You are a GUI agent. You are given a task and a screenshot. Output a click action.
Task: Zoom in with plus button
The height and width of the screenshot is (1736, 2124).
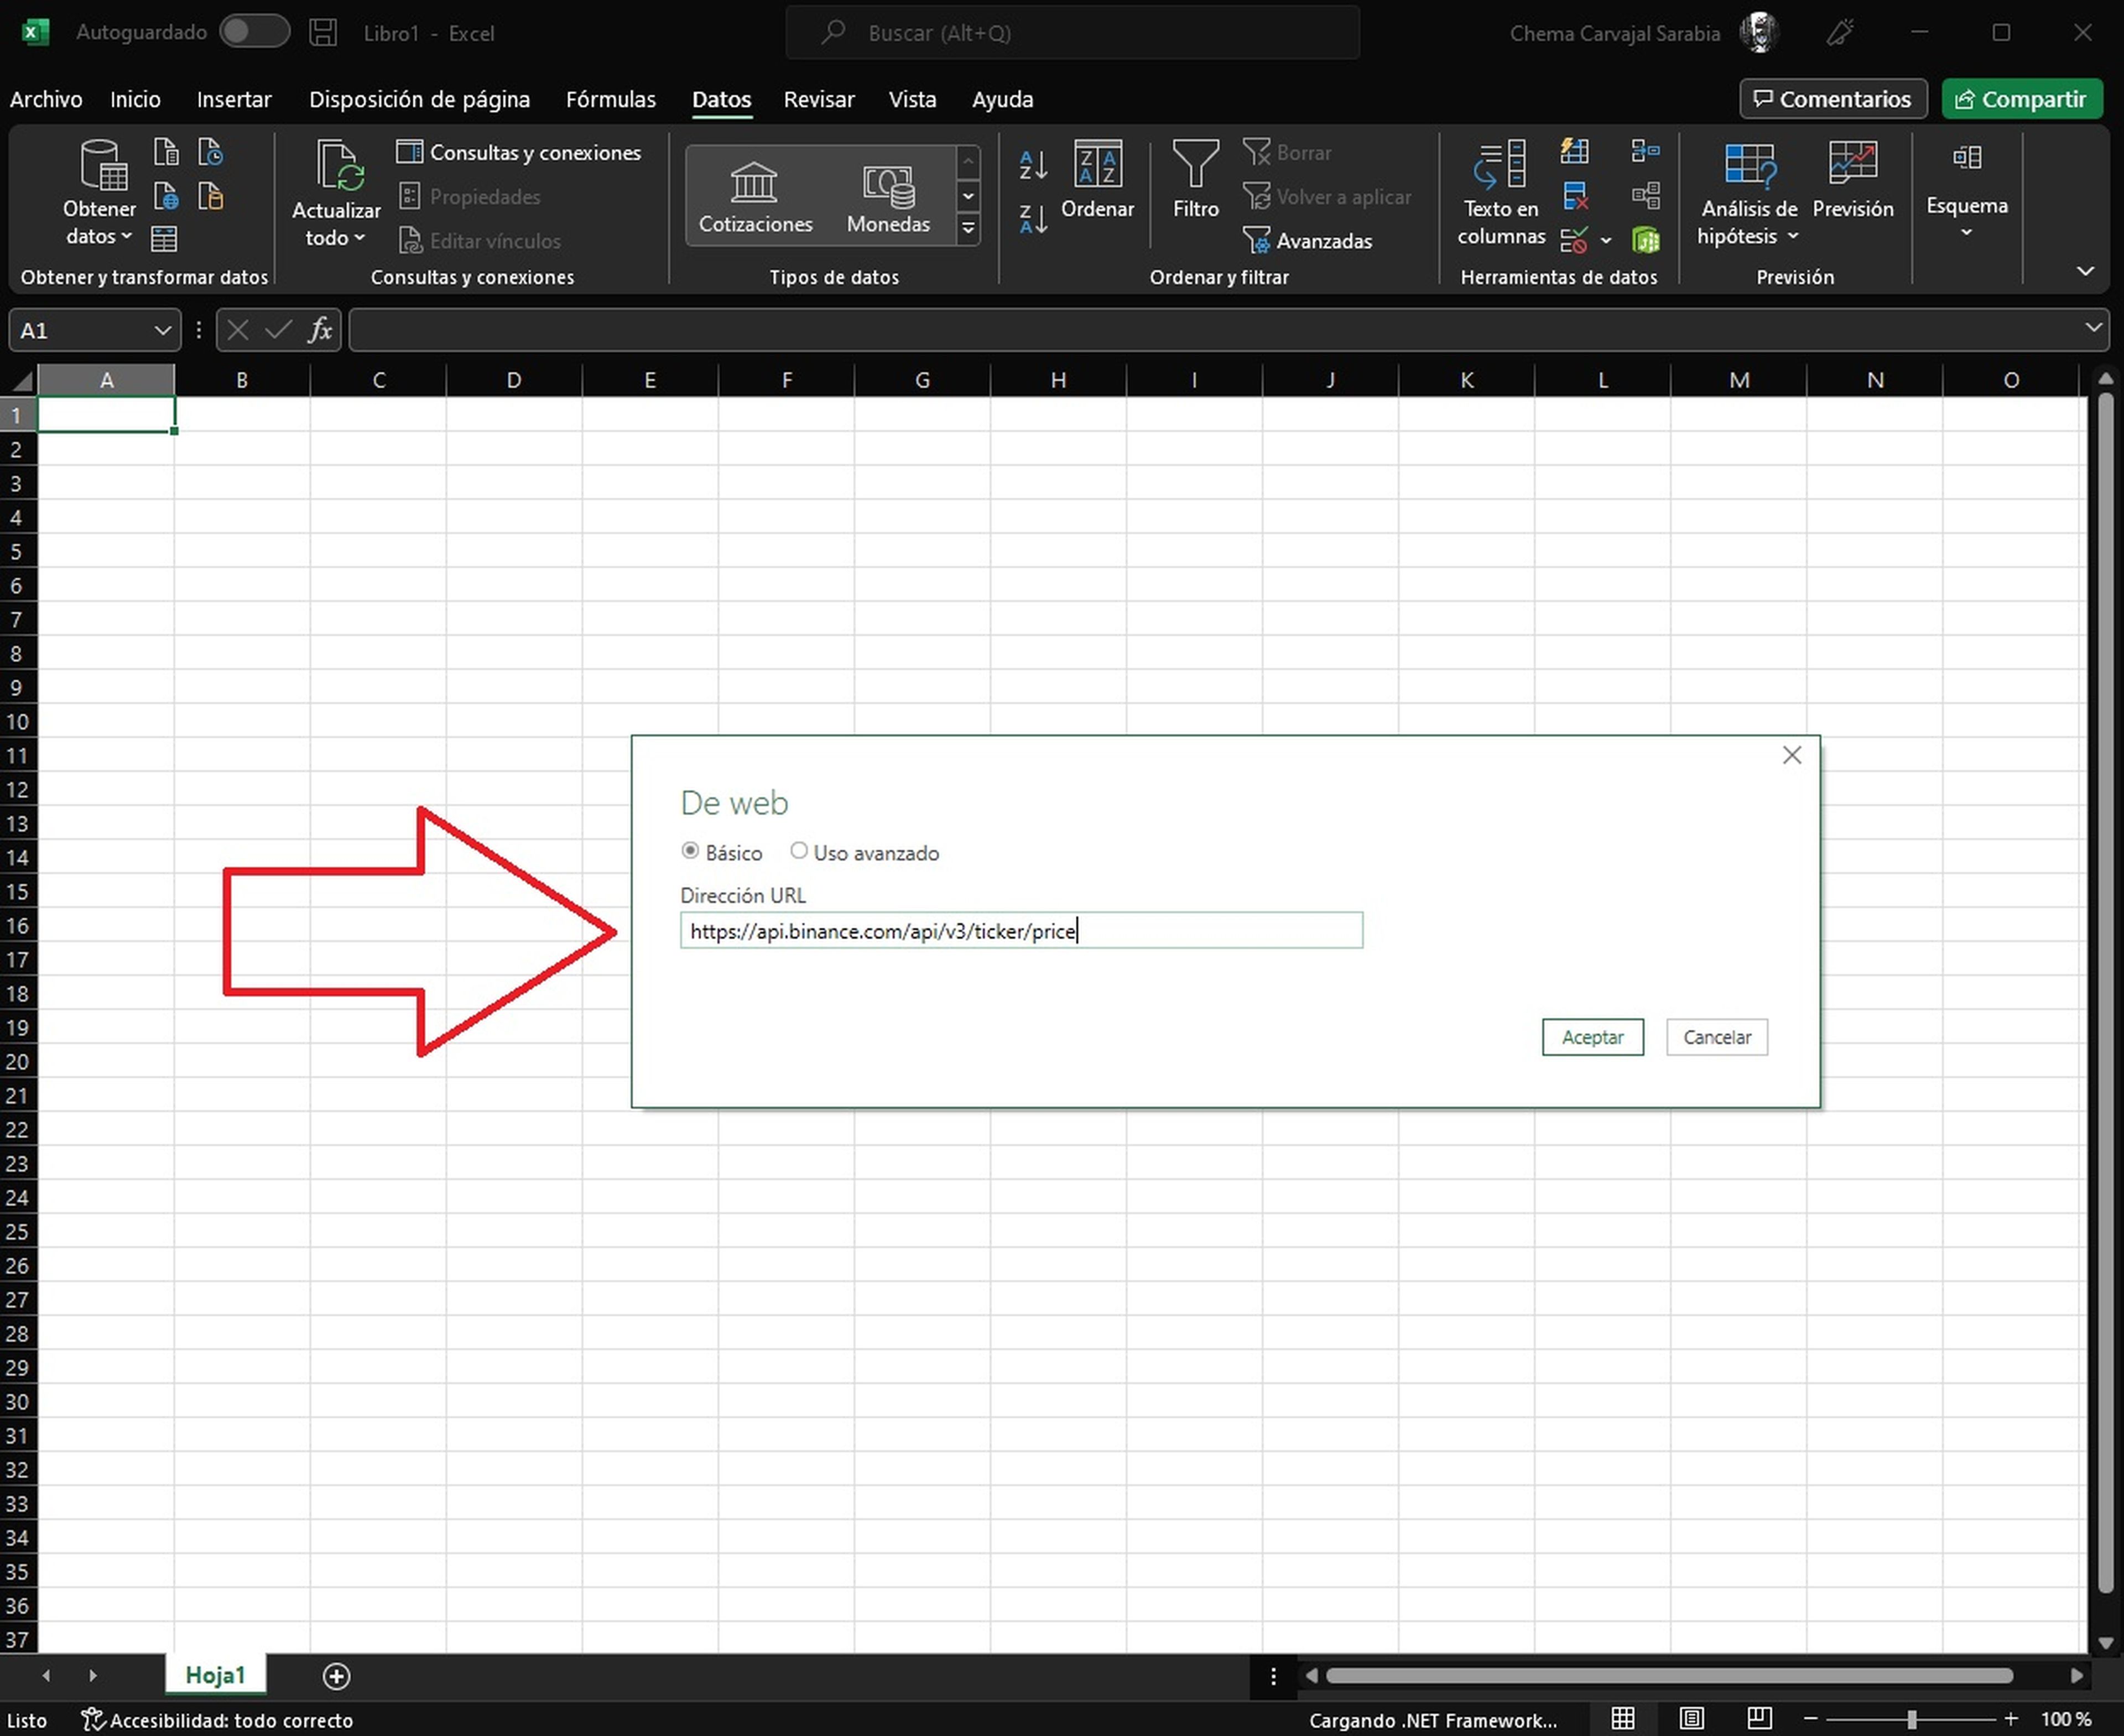point(2011,1718)
